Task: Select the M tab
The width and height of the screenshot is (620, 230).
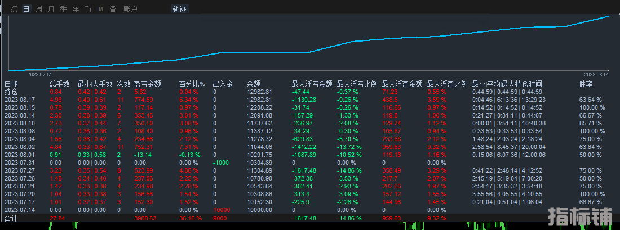Action: (x=100, y=9)
